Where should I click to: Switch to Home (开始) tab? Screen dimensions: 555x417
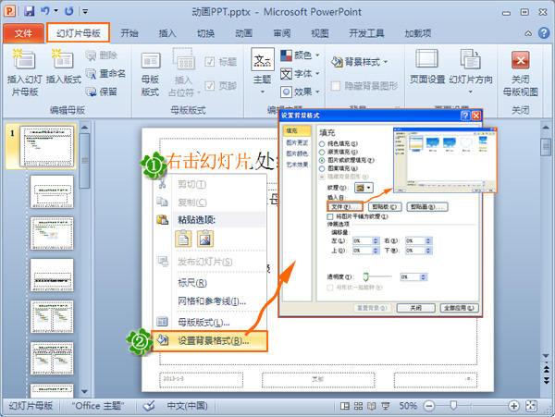[x=129, y=33]
